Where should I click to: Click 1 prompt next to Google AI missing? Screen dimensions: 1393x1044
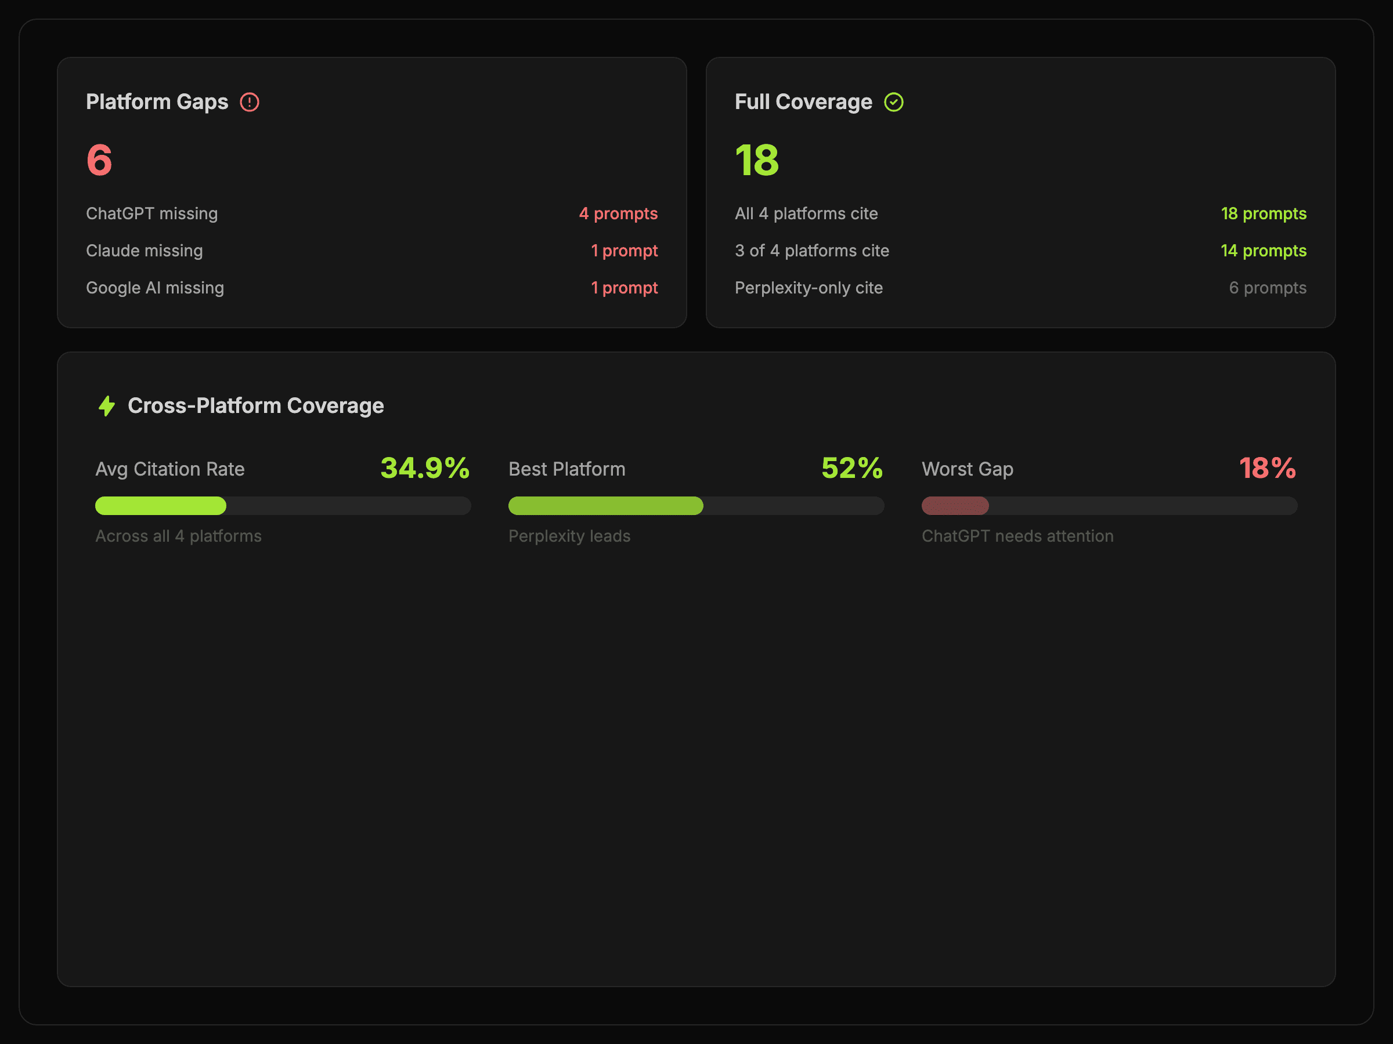623,288
